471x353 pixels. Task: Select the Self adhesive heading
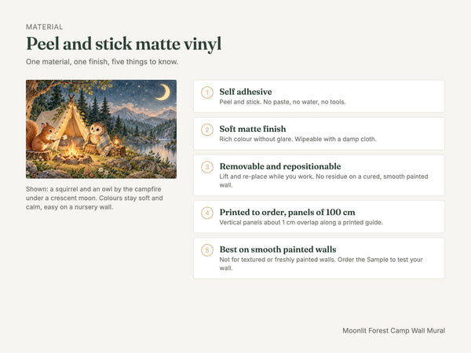coord(246,92)
